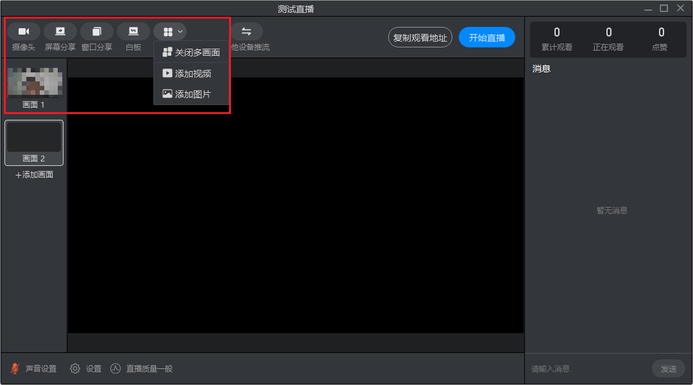Open the whiteboard 白板 tool
This screenshot has width=693, height=385.
tap(133, 31)
